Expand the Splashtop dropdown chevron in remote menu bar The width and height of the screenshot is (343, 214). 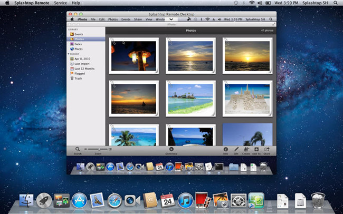[x=171, y=19]
